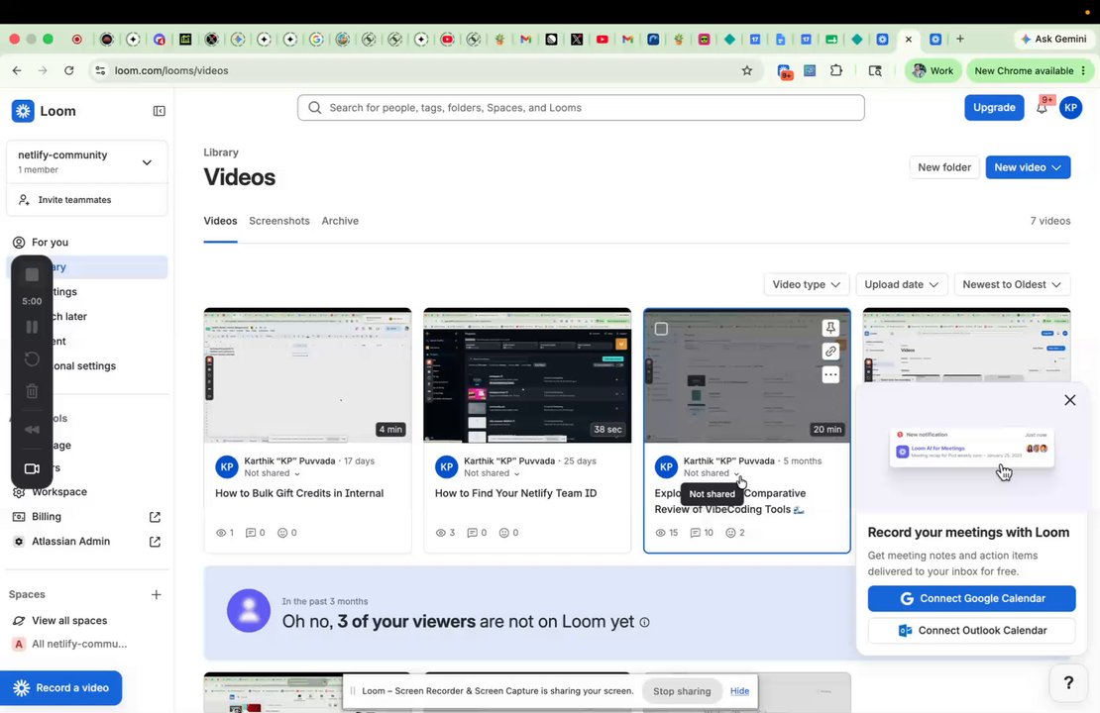Open the notifications bell
1100x713 pixels.
1042,108
